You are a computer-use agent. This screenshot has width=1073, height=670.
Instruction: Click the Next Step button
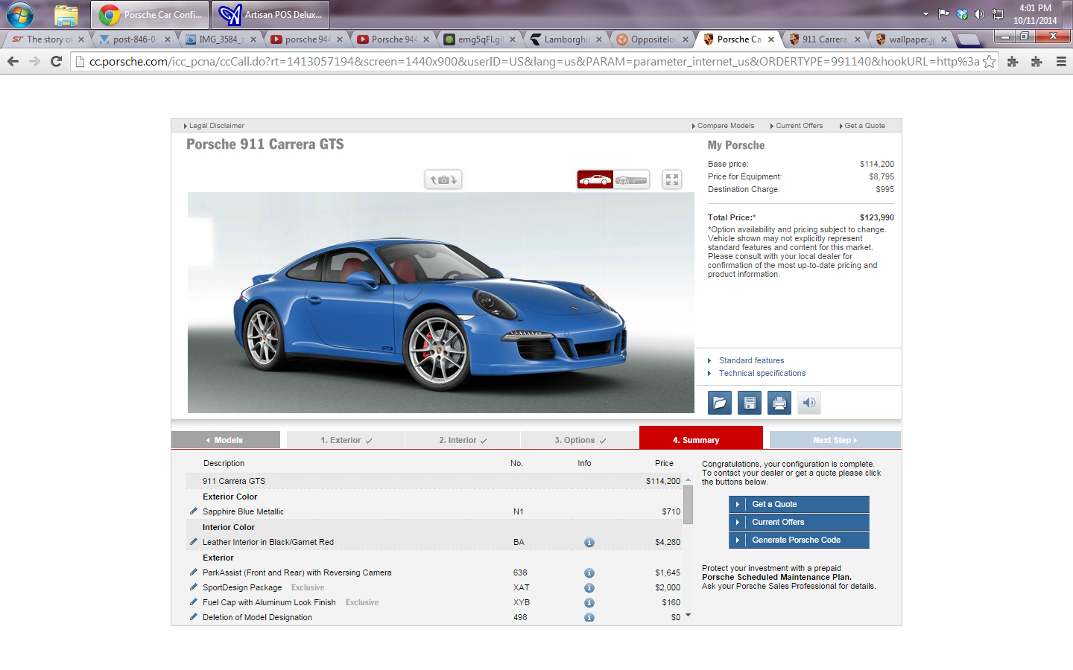pos(835,440)
